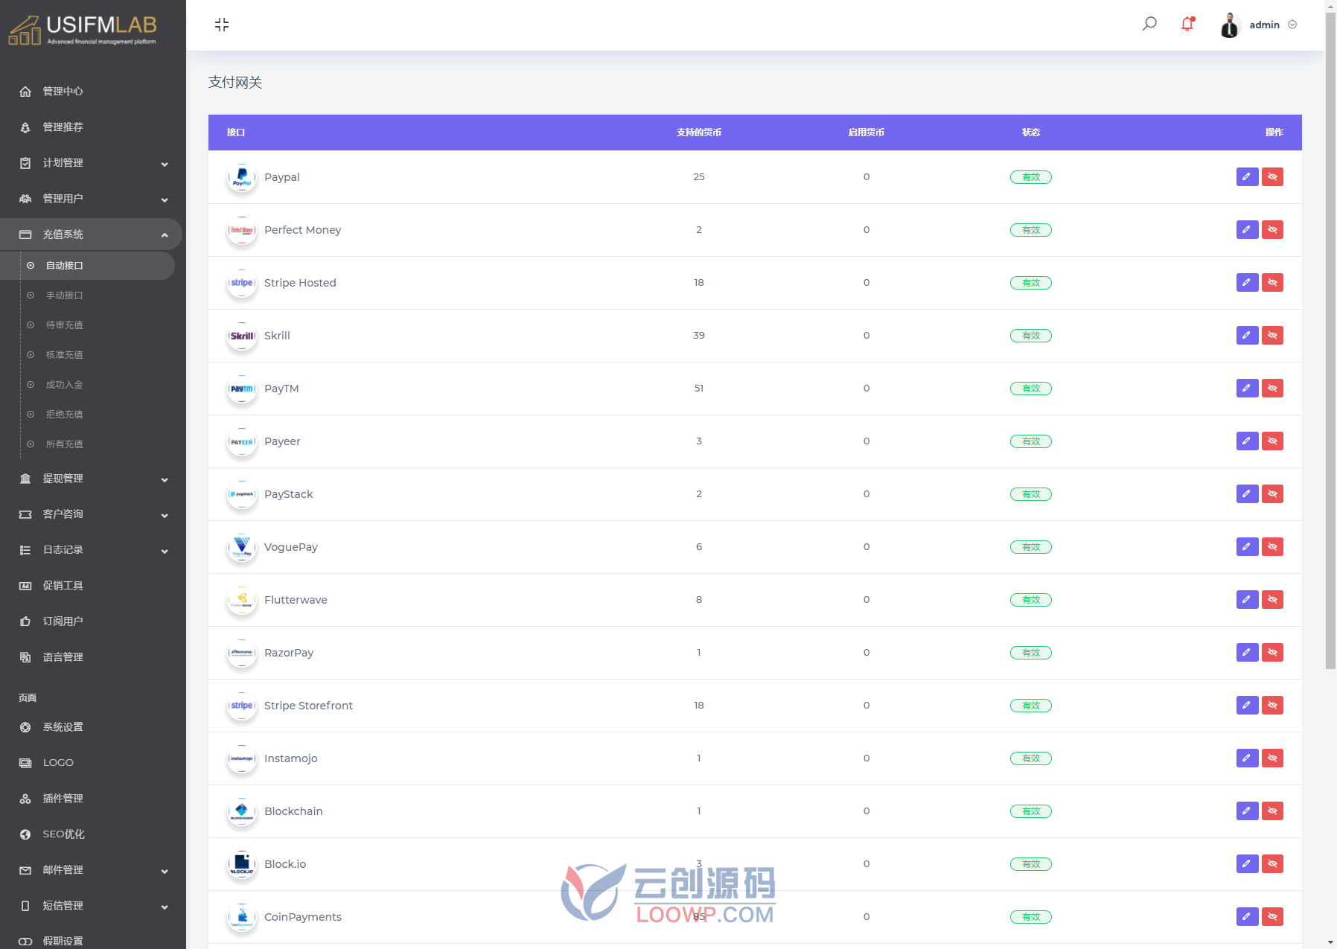Viewport: 1337px width, 949px height.
Task: Expand the 提现管理 sidebar menu
Action: pyautogui.click(x=91, y=479)
